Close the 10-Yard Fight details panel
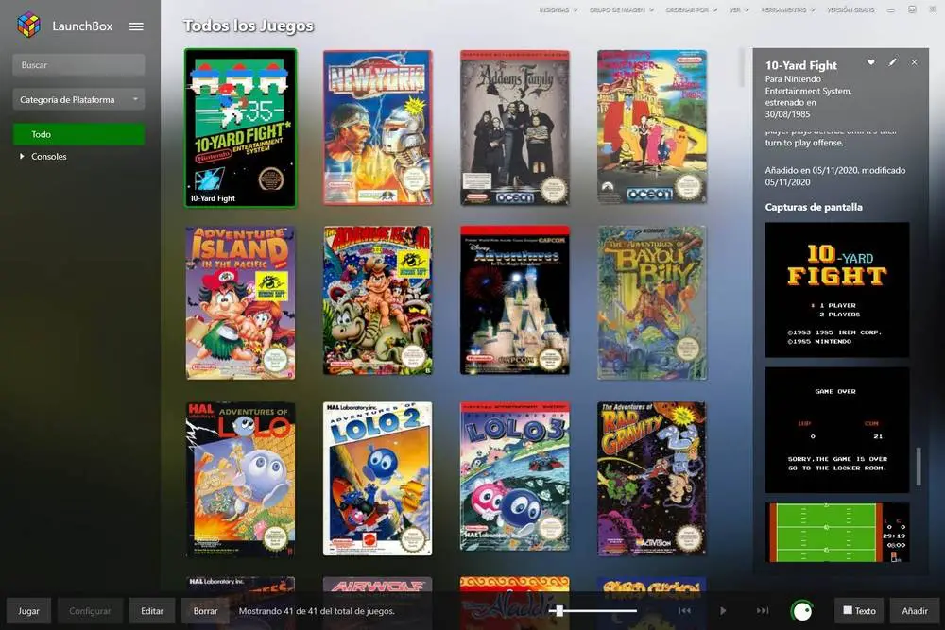Screen dimensions: 945x630 coord(914,62)
